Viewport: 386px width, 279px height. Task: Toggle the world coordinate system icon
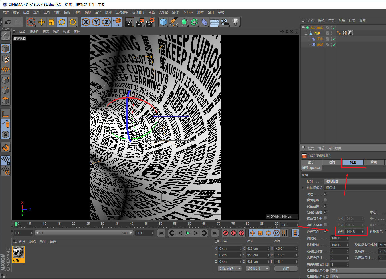tap(117, 22)
